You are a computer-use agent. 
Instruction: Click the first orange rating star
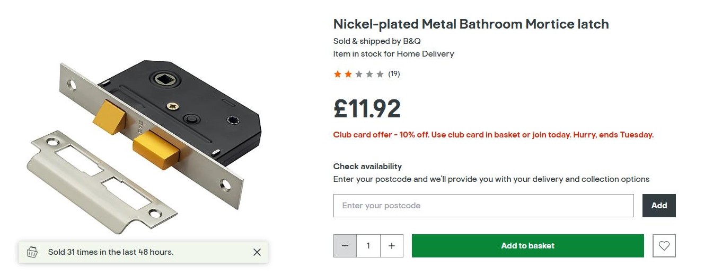coord(338,74)
